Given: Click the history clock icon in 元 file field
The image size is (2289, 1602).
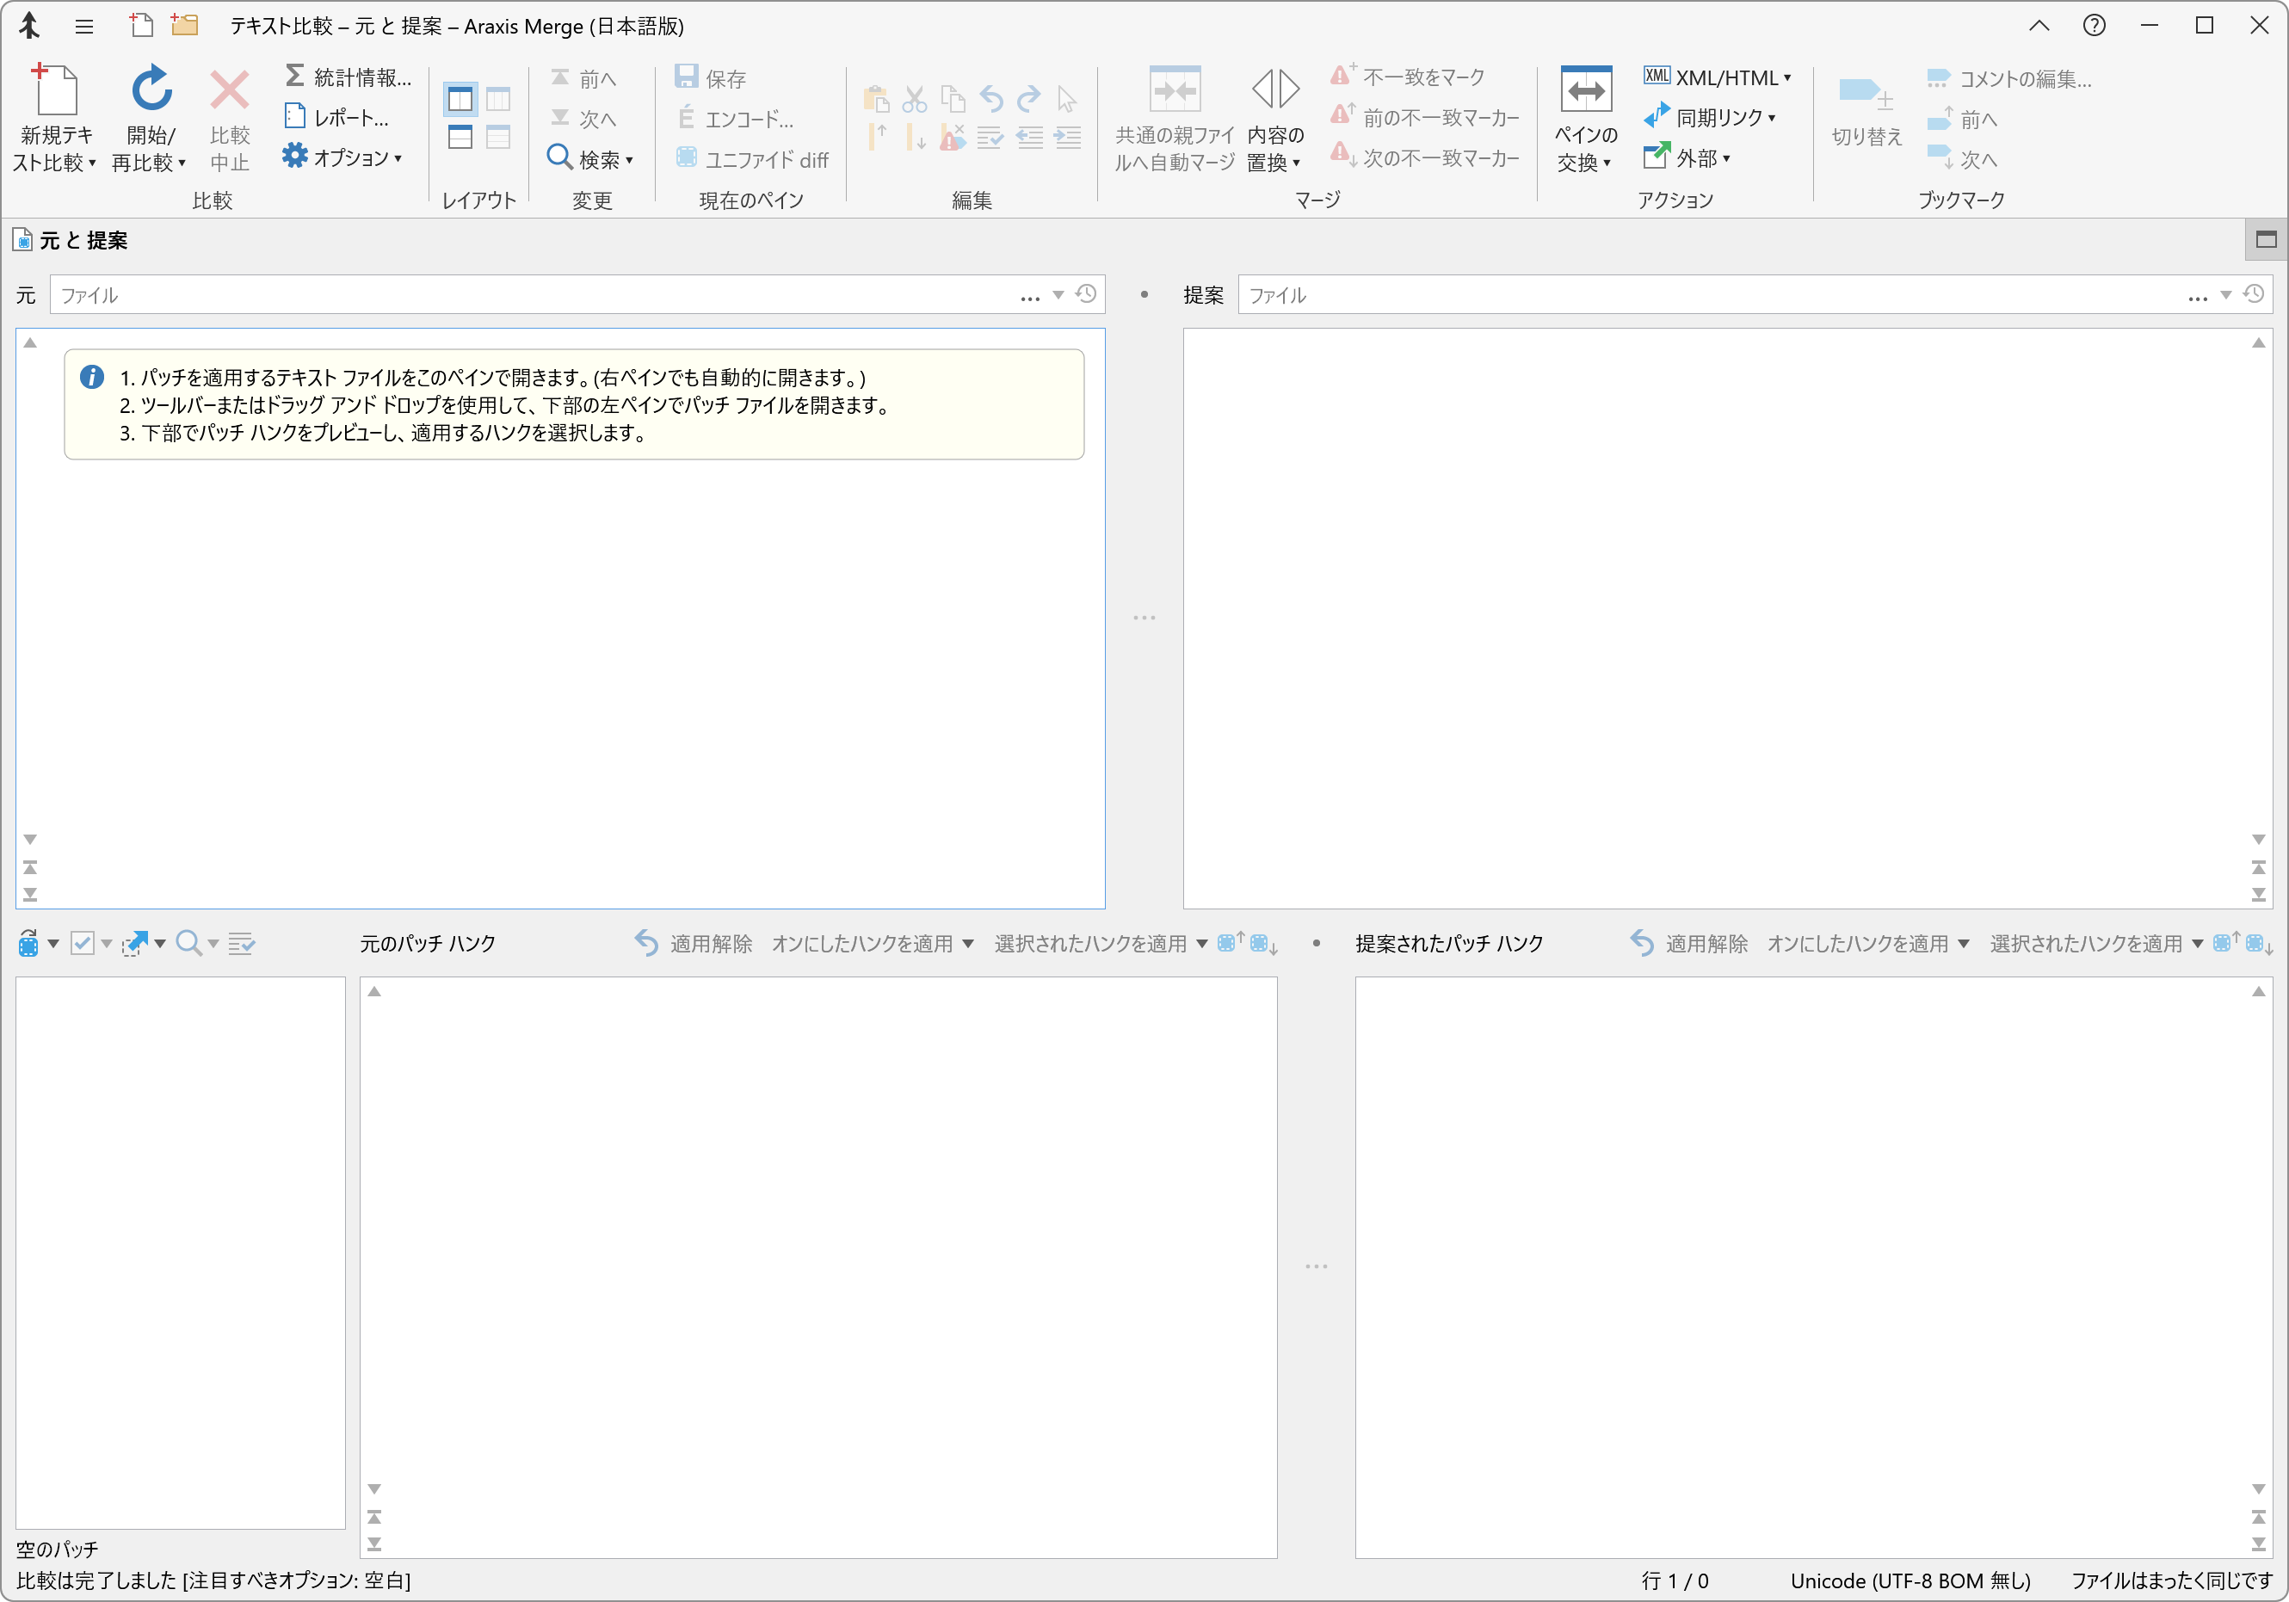Looking at the screenshot, I should (x=1087, y=294).
